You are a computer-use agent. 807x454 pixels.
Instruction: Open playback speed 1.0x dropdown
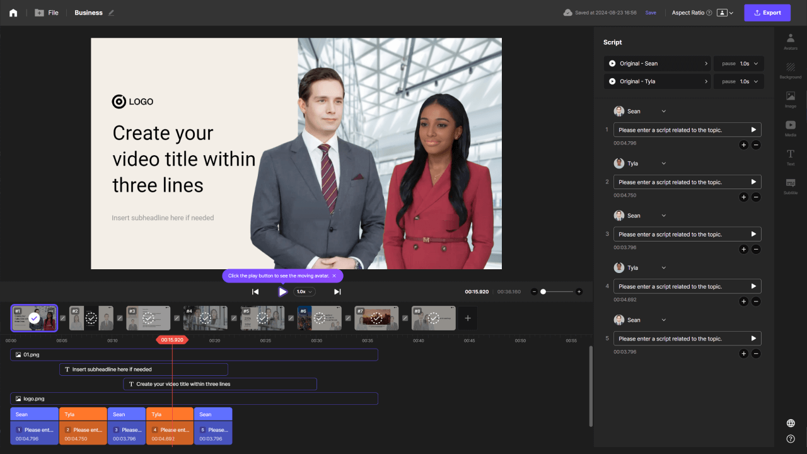point(305,291)
